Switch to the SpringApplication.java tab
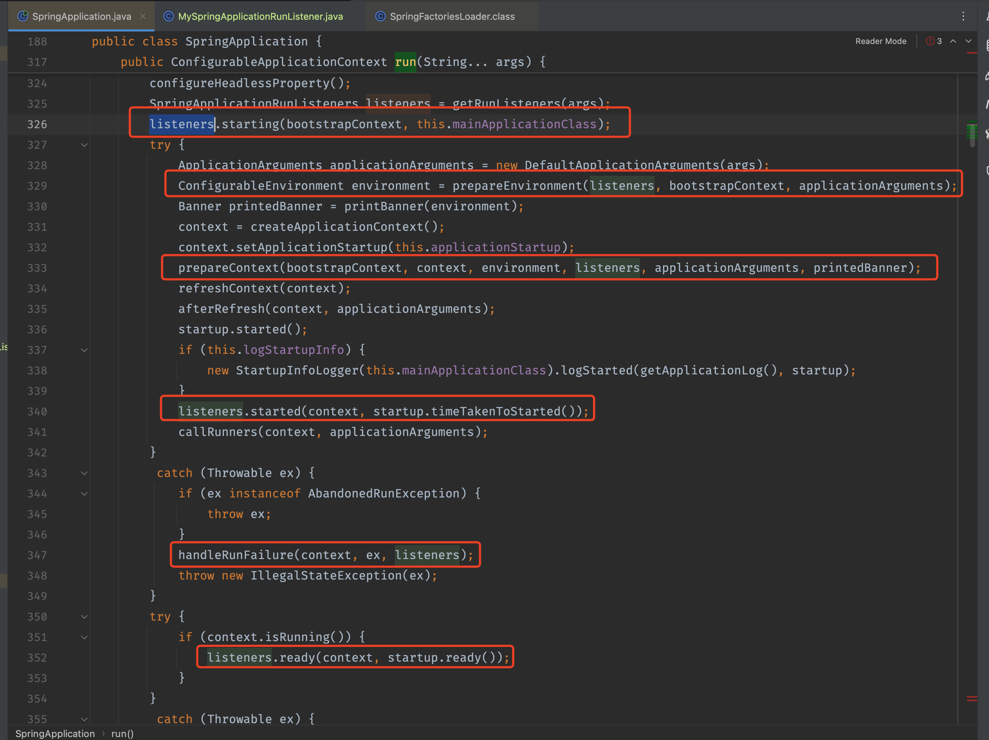Image resolution: width=989 pixels, height=740 pixels. pyautogui.click(x=81, y=16)
